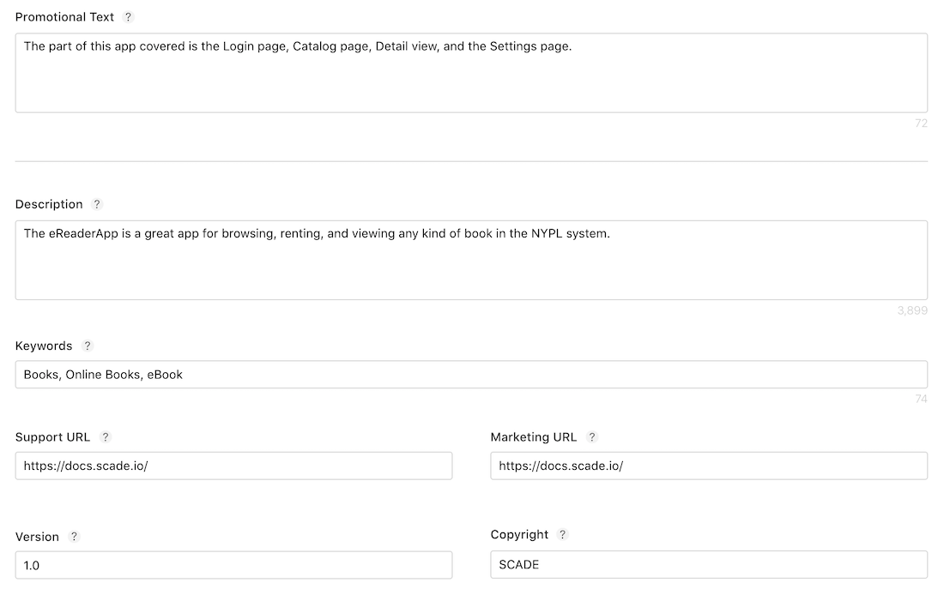Show the Keywords help tooltip icon
Screen dimensions: 944x589
coord(87,346)
